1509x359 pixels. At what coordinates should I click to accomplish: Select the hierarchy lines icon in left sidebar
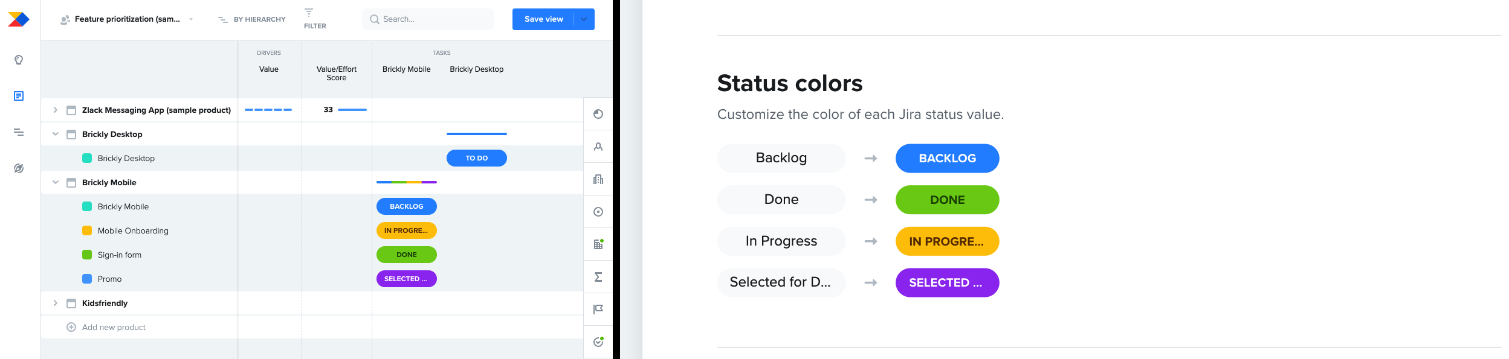click(19, 132)
